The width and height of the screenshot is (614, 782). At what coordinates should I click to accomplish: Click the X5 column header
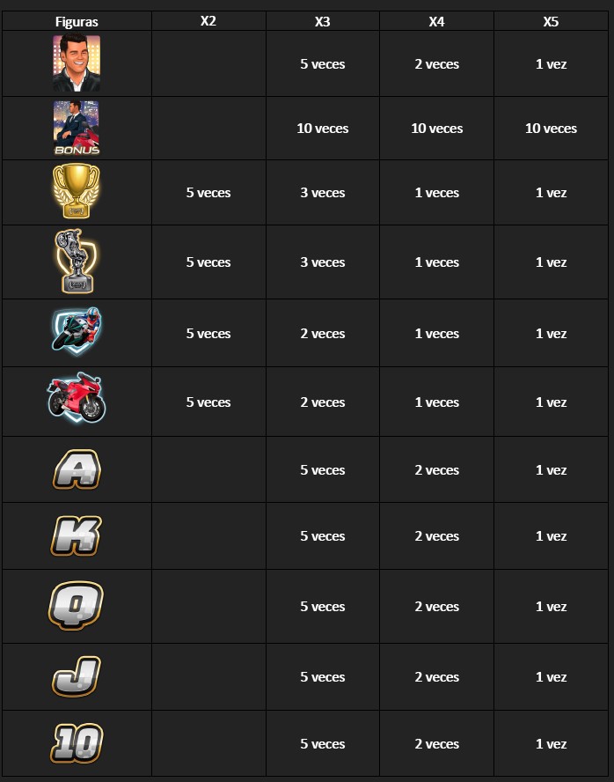click(551, 21)
